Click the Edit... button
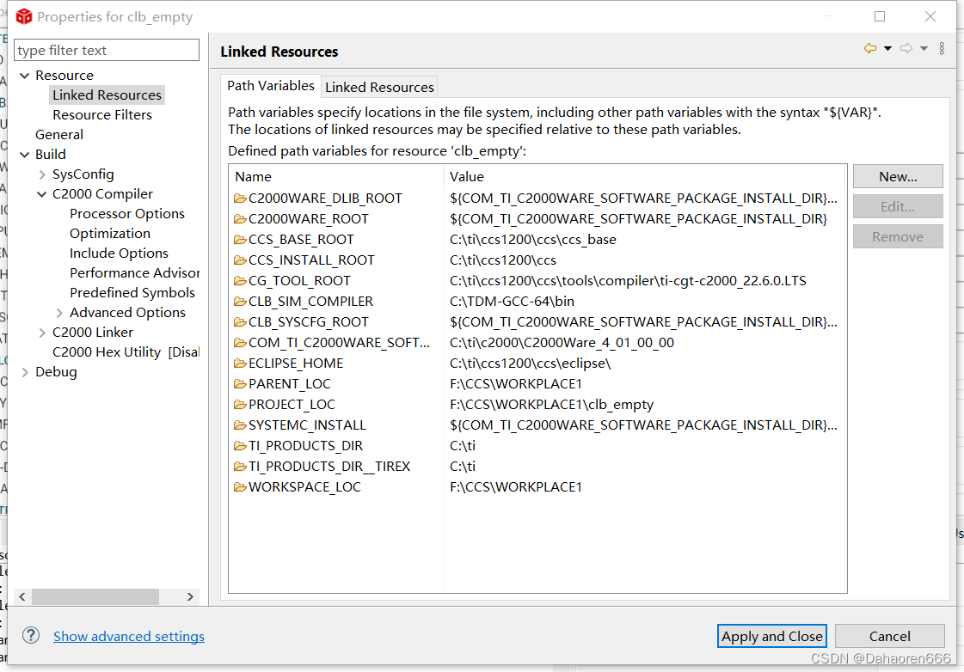Viewport: 964px width, 672px height. pyautogui.click(x=898, y=206)
